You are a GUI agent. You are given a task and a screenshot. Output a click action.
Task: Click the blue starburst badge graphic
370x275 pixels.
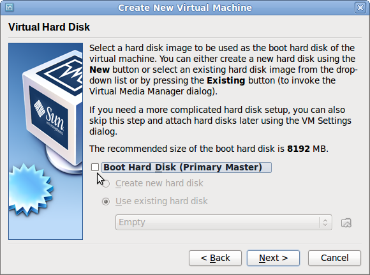pos(30,190)
